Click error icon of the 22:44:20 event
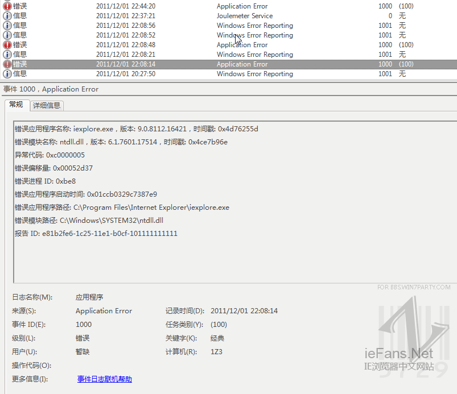457x394 pixels. (x=7, y=6)
